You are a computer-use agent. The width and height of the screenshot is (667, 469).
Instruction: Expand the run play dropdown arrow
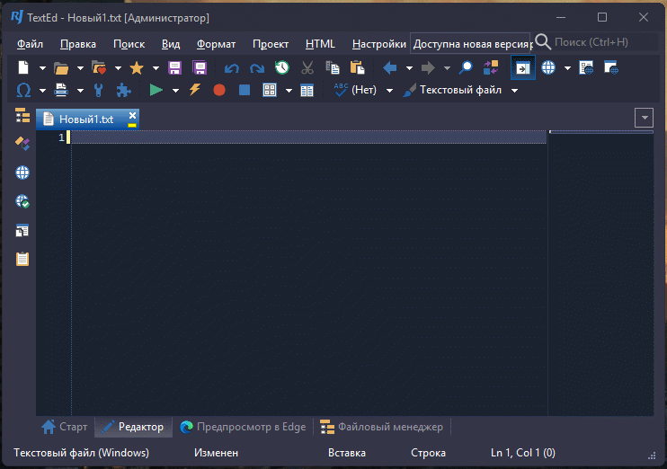[175, 91]
